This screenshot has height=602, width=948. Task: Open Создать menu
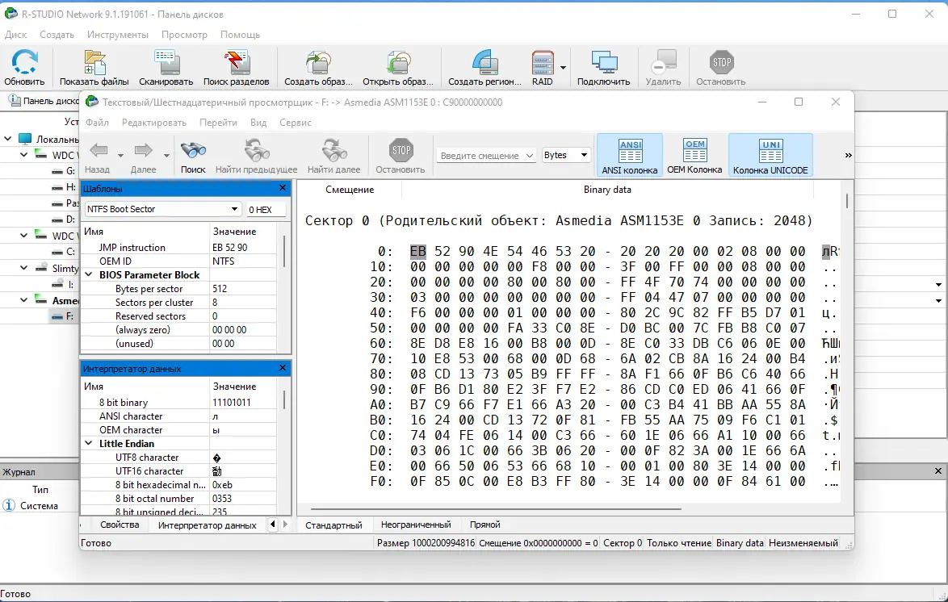click(57, 35)
